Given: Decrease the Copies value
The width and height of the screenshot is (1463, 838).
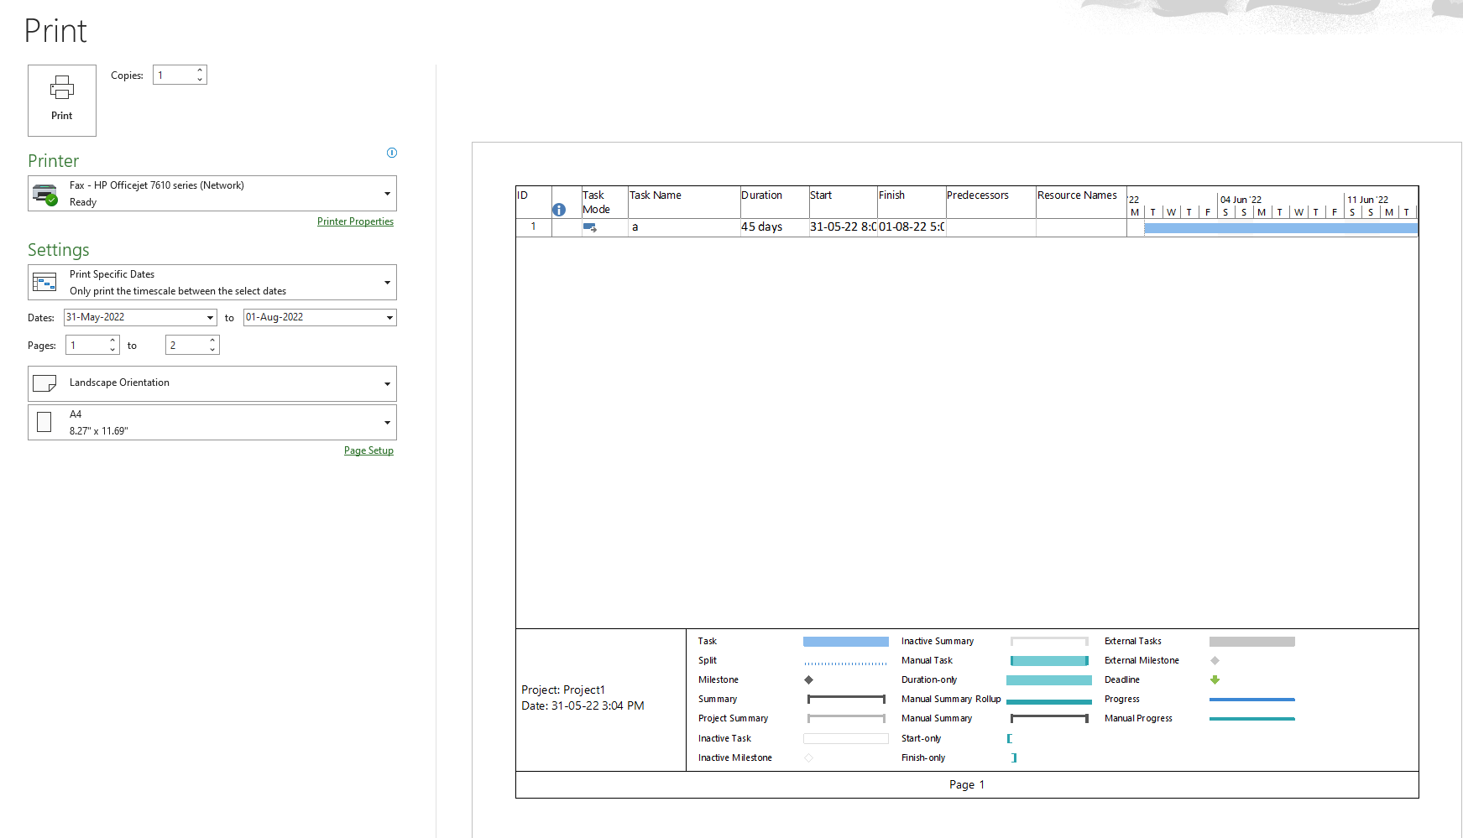Looking at the screenshot, I should click(x=200, y=80).
